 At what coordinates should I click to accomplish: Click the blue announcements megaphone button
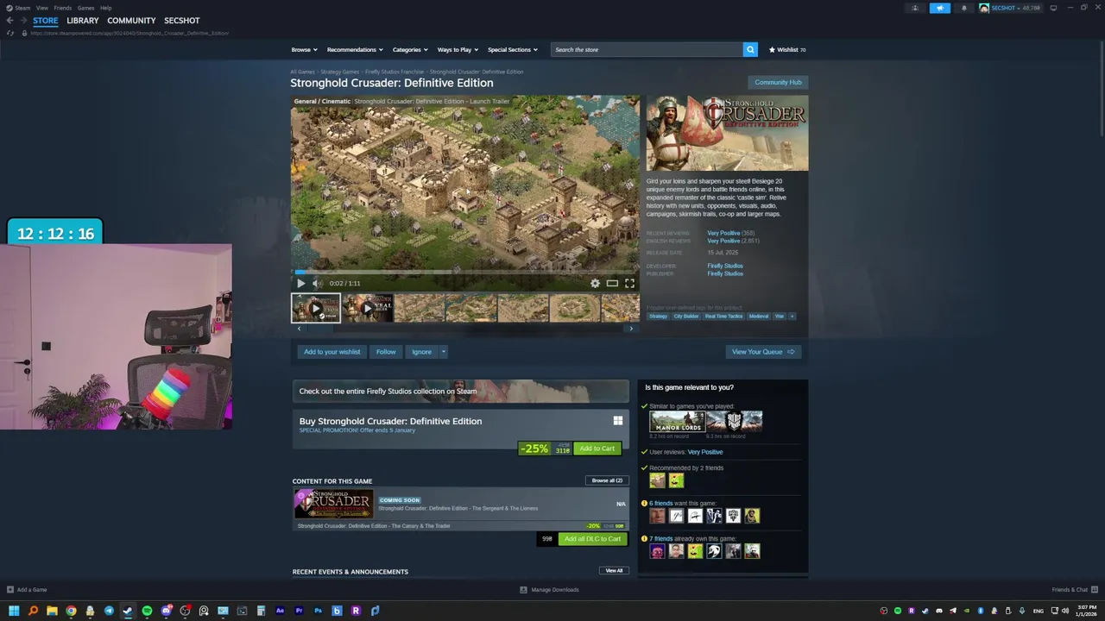click(939, 8)
